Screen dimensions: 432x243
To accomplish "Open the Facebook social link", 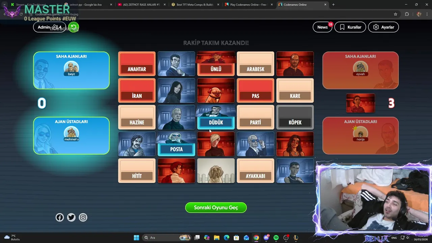I will tap(60, 217).
